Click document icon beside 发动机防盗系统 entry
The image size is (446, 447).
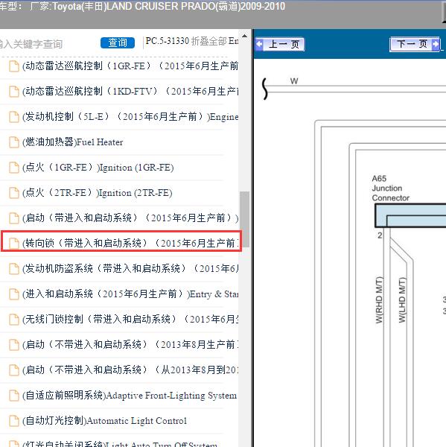pos(13,269)
